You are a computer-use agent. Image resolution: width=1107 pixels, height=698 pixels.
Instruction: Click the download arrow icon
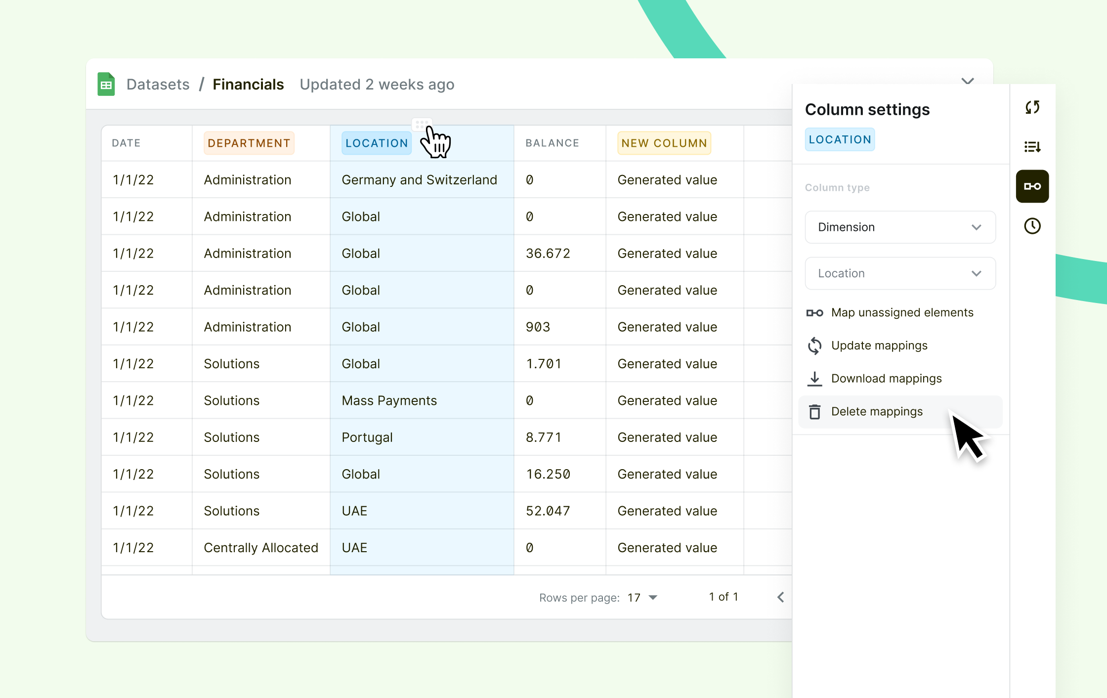point(814,379)
